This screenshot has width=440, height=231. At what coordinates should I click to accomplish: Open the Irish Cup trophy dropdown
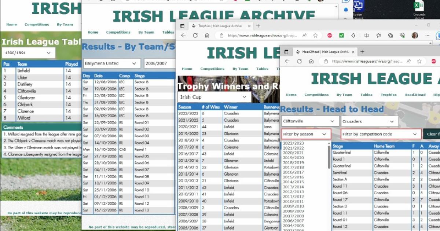coord(214,97)
